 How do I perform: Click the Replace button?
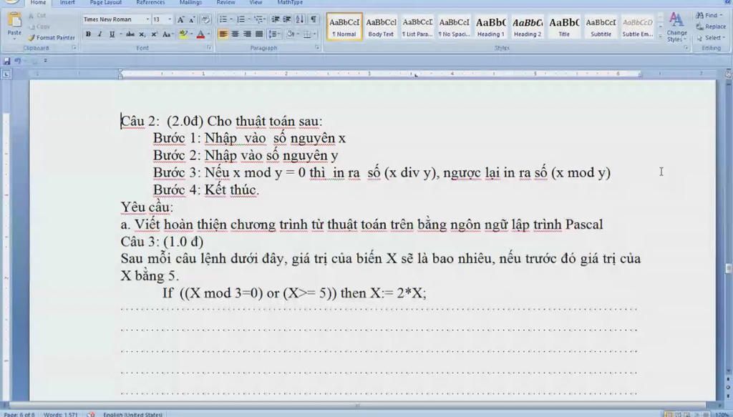pyautogui.click(x=711, y=26)
